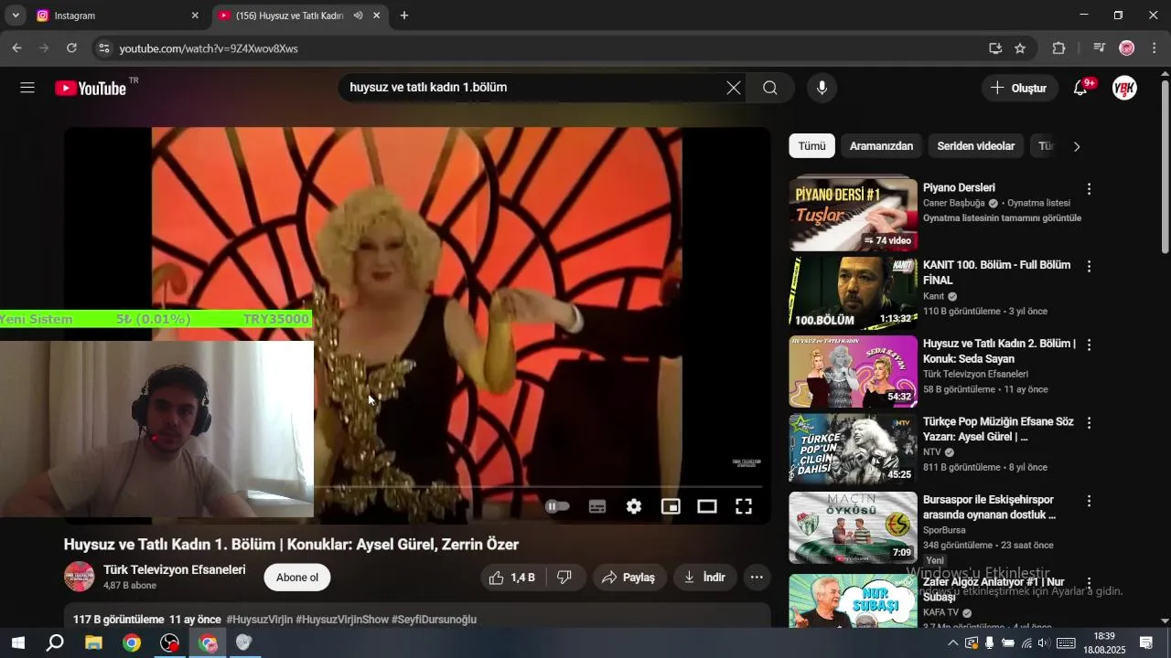Open the YouTube hamburger guide menu
Image resolution: width=1171 pixels, height=658 pixels.
pos(27,88)
